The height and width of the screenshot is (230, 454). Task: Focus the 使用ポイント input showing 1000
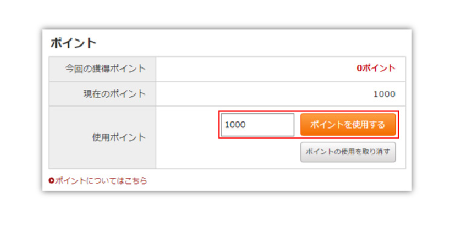(257, 125)
